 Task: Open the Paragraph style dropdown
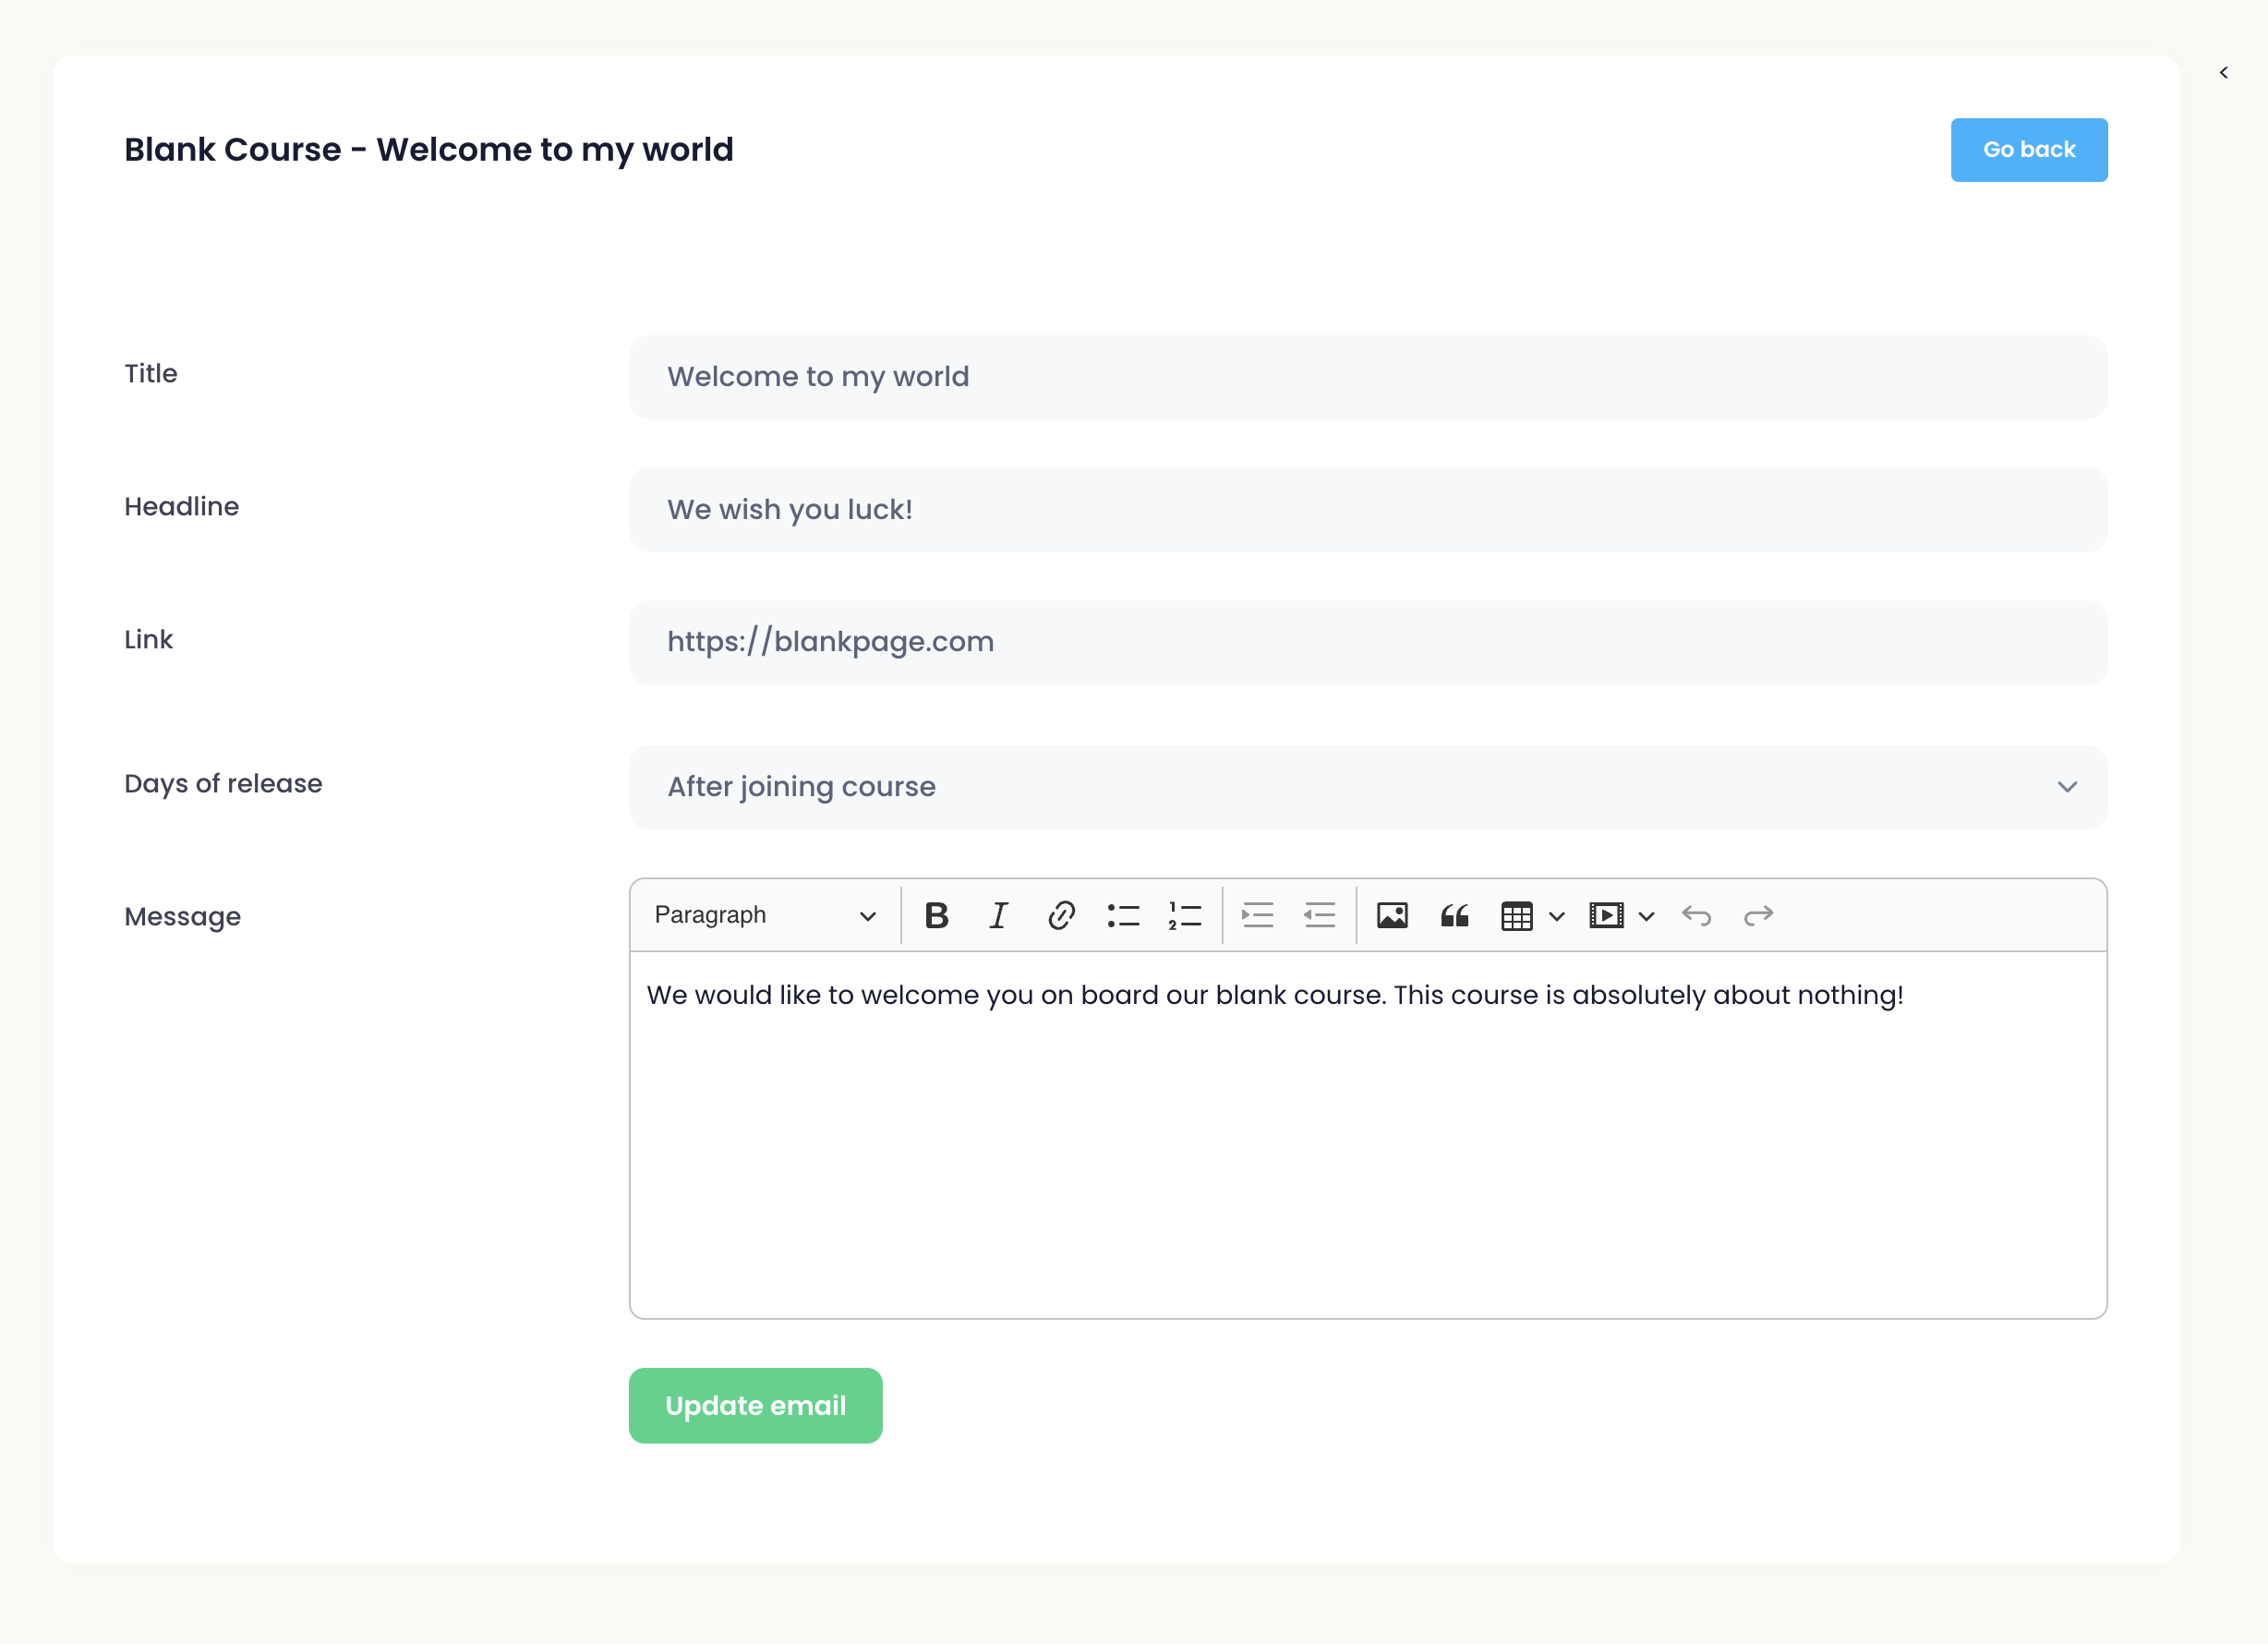765,915
